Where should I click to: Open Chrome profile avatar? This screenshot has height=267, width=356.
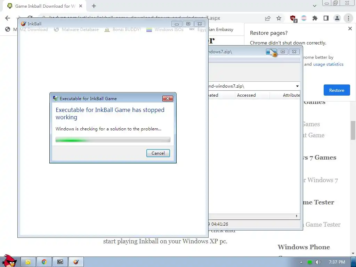click(337, 18)
